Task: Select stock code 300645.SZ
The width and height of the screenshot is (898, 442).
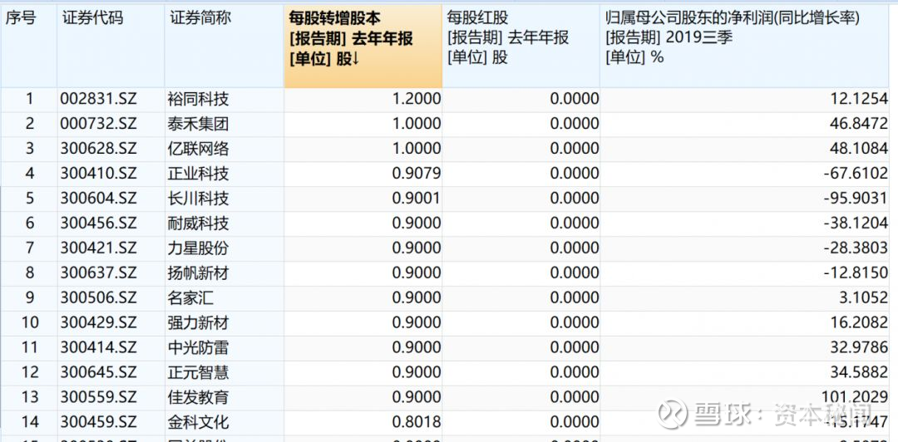Action: point(98,373)
